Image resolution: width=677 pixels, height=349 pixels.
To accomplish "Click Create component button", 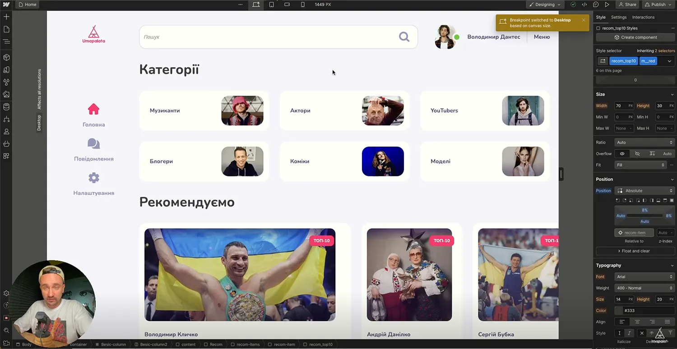I will 635,37.
